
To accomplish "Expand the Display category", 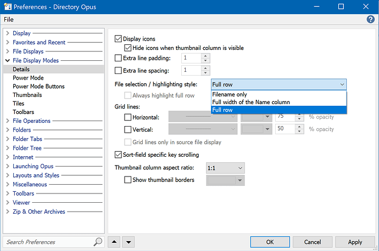I will (x=8, y=33).
